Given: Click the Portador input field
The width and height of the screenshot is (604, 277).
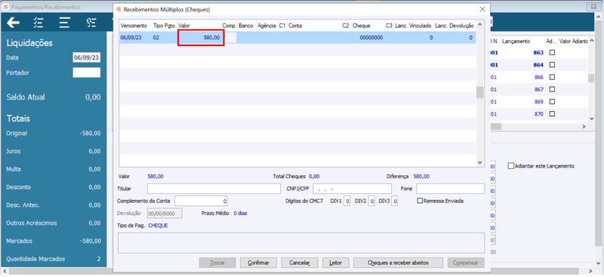Looking at the screenshot, I should 87,72.
